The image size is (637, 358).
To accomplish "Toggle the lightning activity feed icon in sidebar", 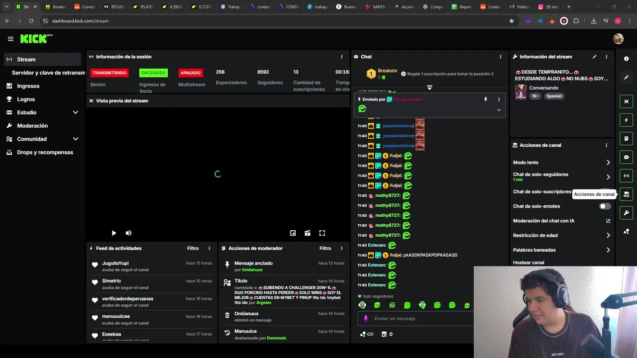I will tap(626, 120).
